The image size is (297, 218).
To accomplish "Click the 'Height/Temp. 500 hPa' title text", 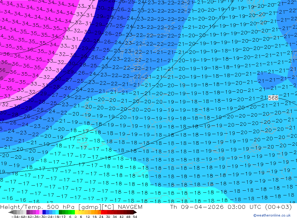I will click(38, 207).
